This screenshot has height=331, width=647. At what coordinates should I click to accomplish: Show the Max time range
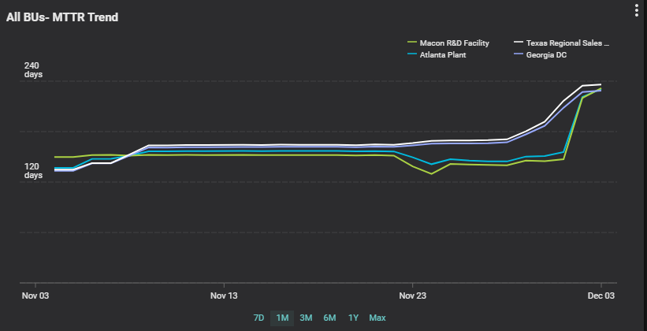377,318
